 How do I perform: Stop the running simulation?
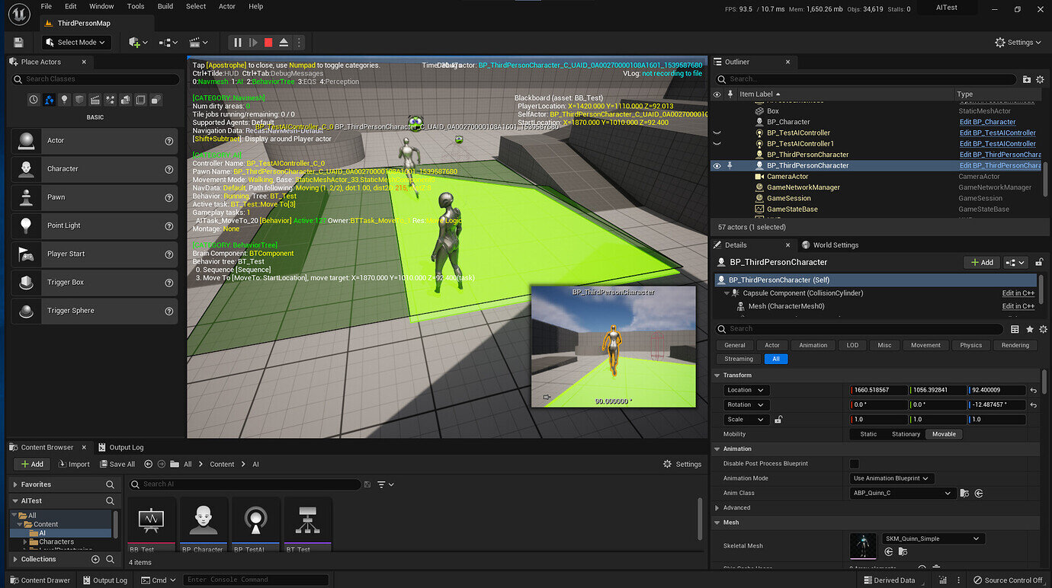pyautogui.click(x=268, y=43)
